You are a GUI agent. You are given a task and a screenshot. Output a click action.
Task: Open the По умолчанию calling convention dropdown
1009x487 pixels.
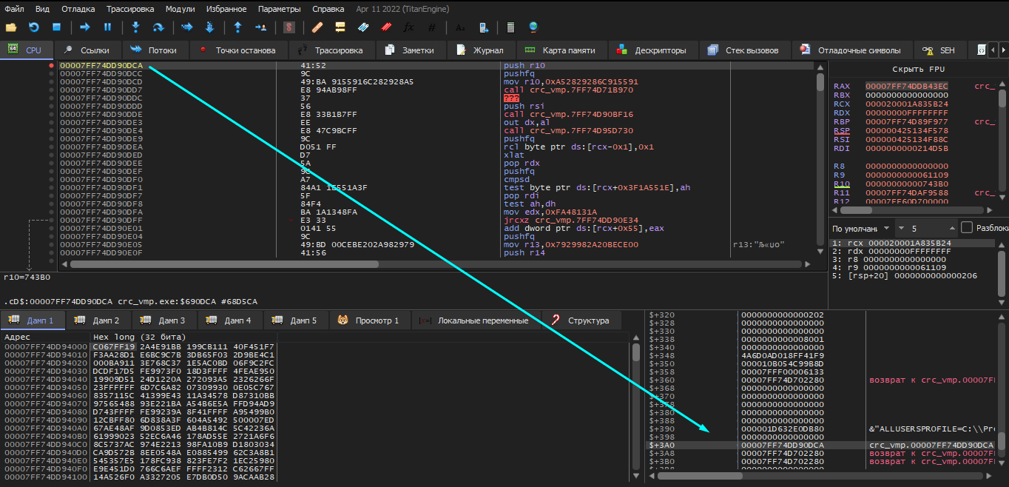[863, 228]
